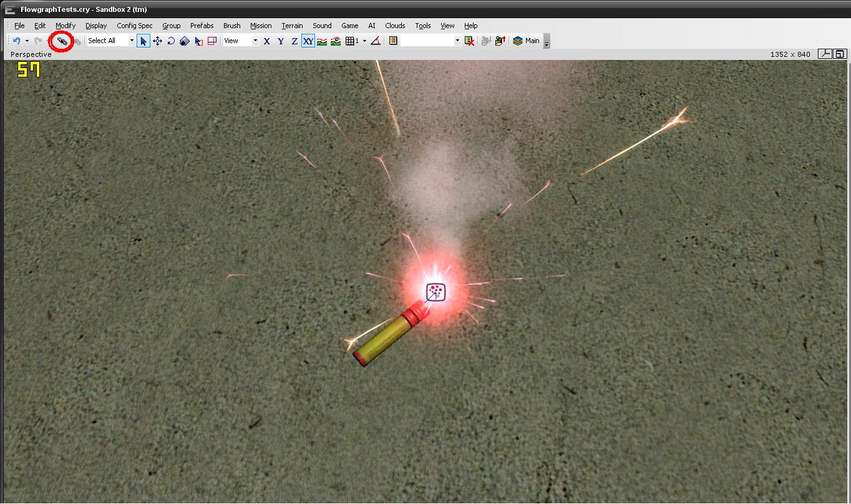Open the Brush menu

pyautogui.click(x=232, y=26)
